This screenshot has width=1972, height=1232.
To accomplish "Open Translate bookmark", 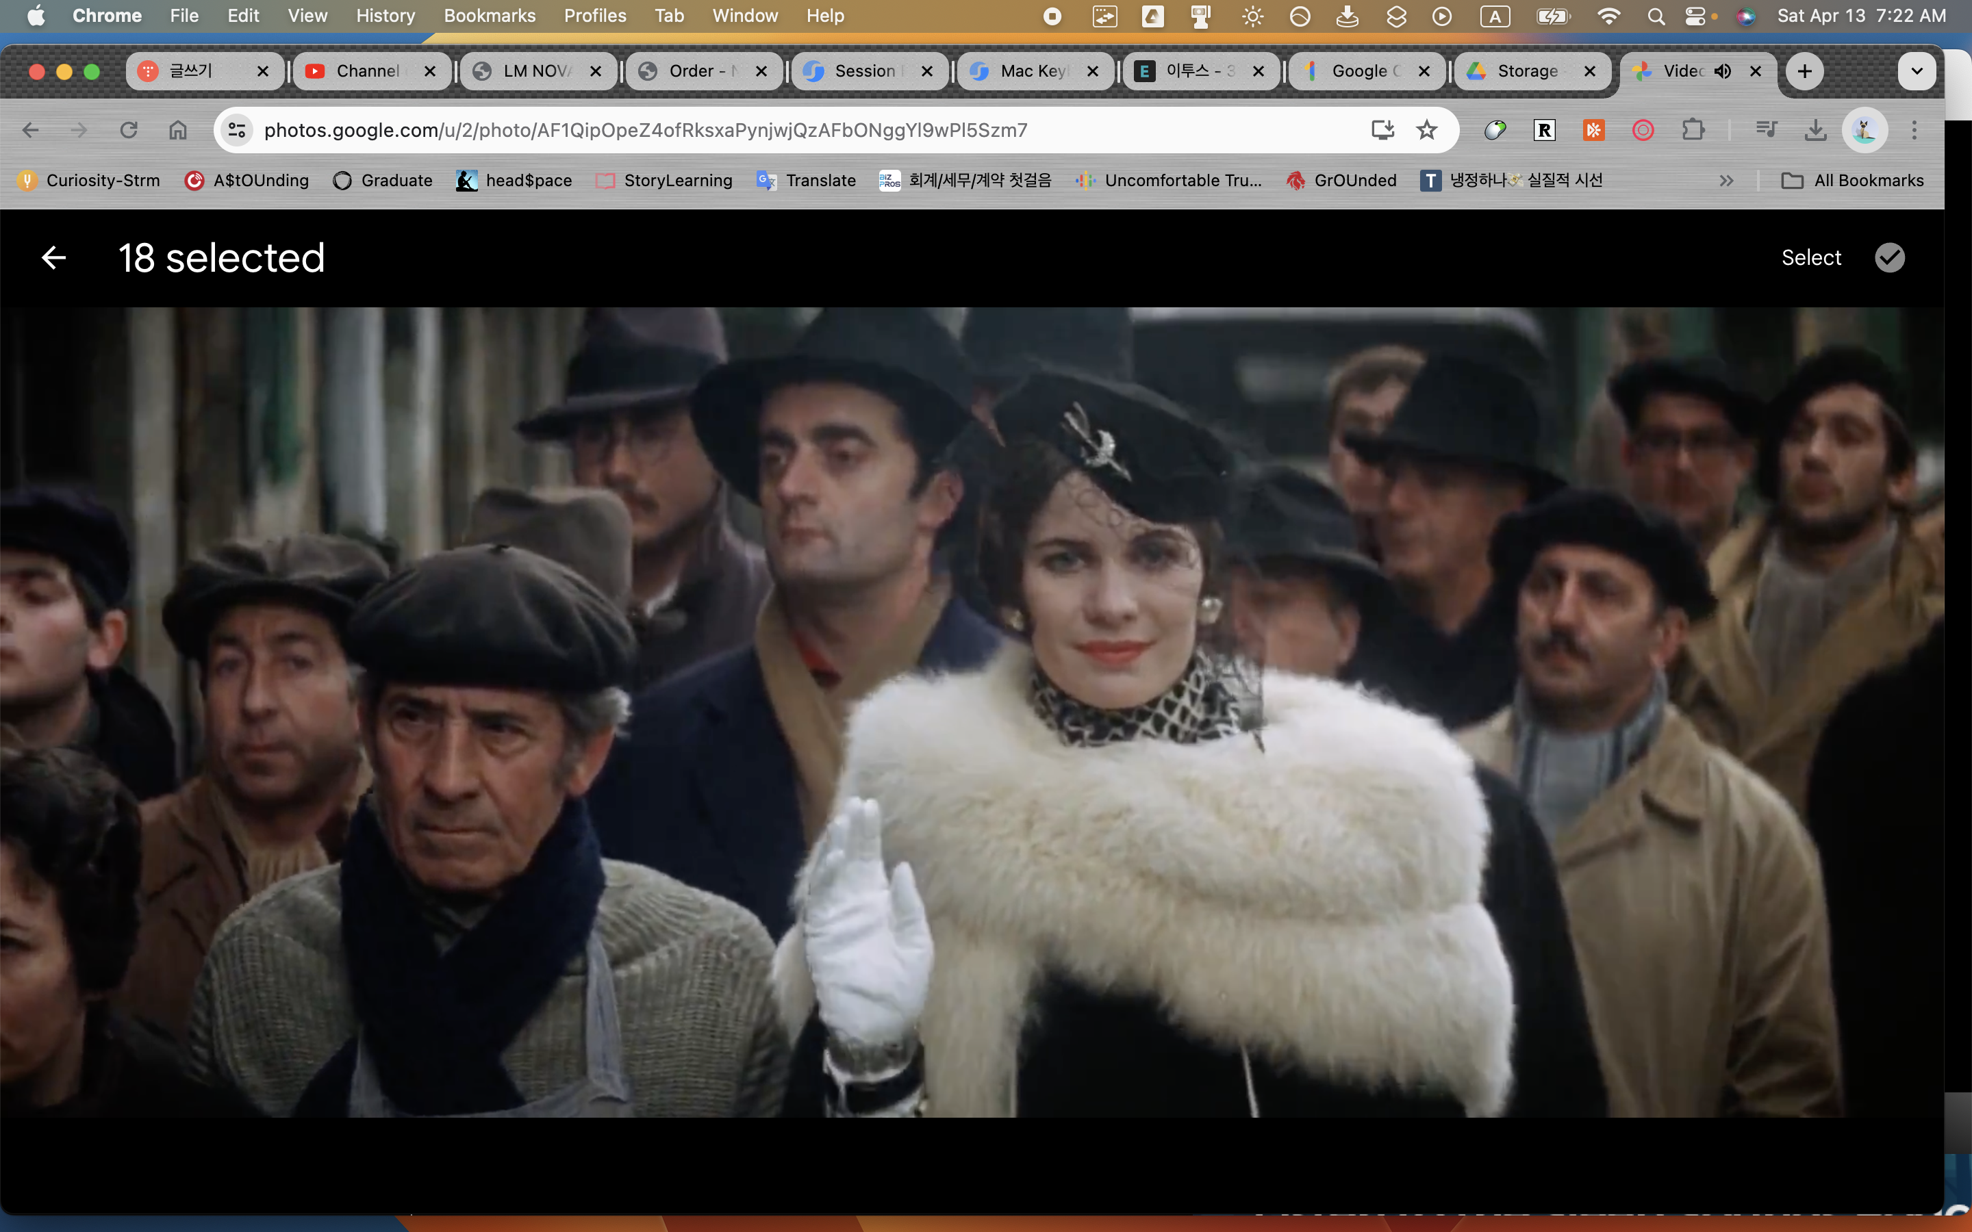I will coord(806,180).
